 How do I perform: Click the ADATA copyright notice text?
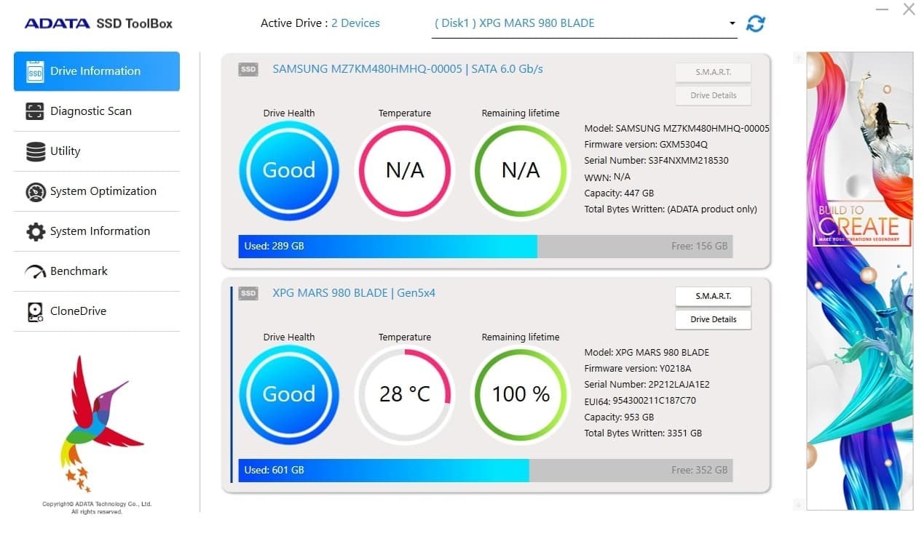tap(97, 508)
